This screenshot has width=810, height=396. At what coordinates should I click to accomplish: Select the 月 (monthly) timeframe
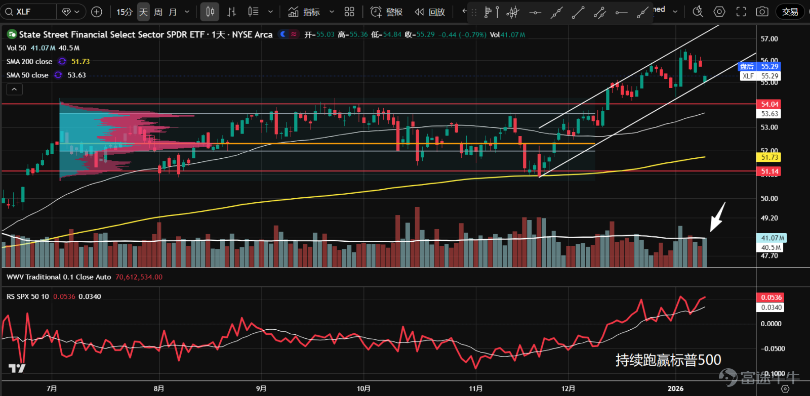point(173,12)
